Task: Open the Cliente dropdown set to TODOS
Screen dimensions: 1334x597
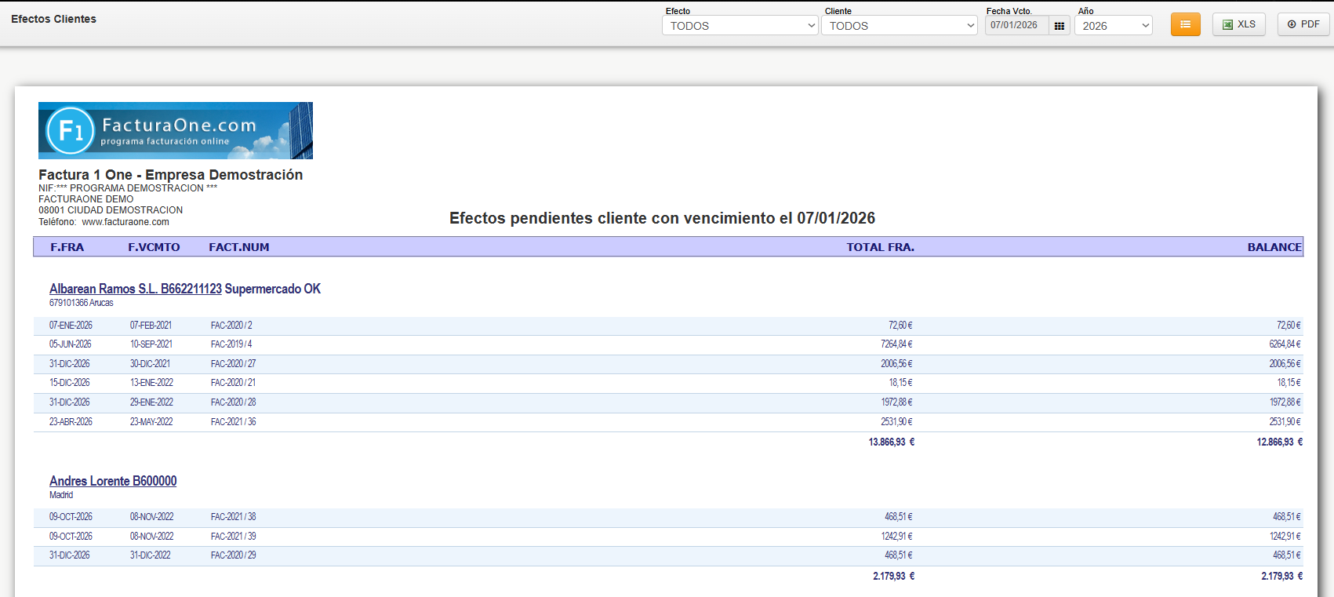Action: tap(900, 26)
